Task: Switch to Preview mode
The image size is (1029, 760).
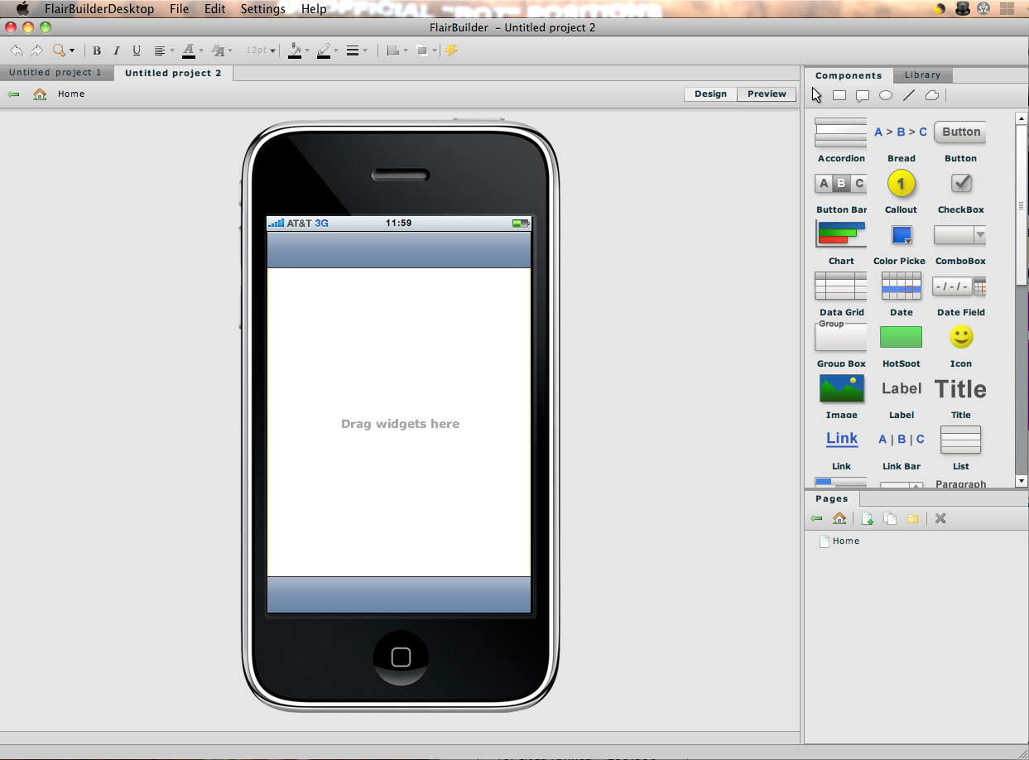Action: click(x=767, y=94)
